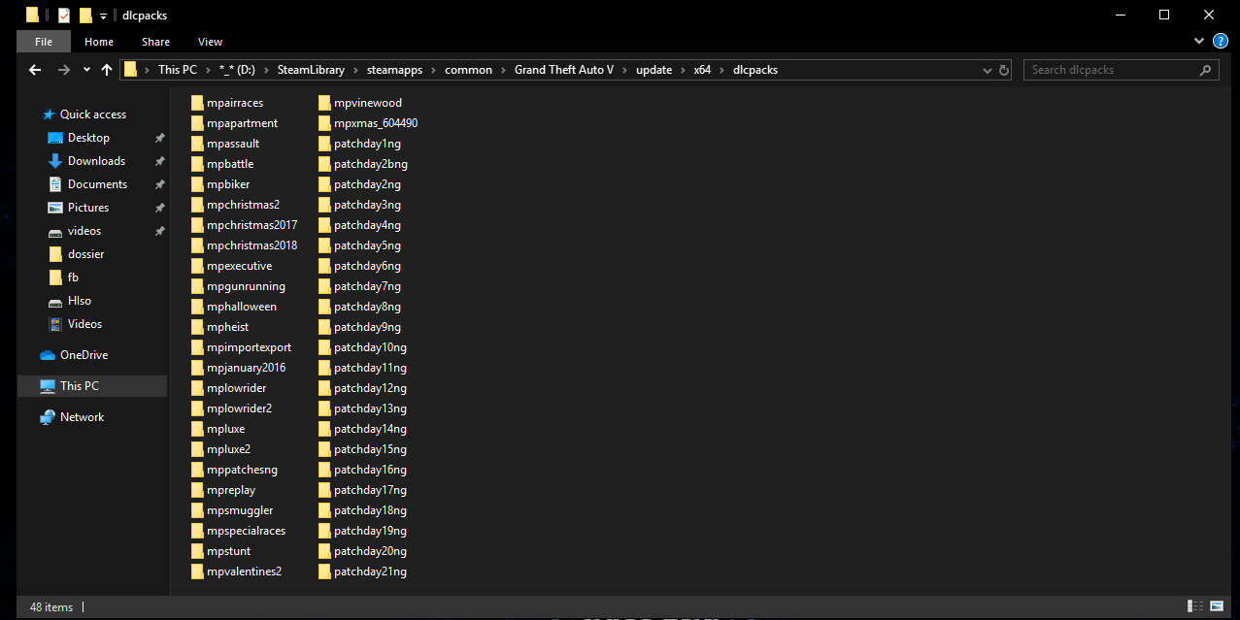Jump to This PC in the address bar
This screenshot has width=1240, height=620.
178,70
